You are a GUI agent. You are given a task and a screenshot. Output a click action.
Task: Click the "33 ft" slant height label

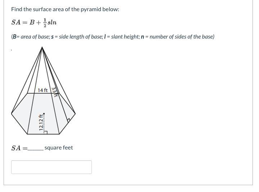tap(54, 92)
